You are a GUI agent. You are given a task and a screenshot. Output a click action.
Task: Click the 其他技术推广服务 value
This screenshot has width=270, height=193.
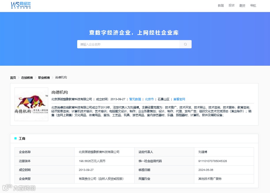click(210, 179)
